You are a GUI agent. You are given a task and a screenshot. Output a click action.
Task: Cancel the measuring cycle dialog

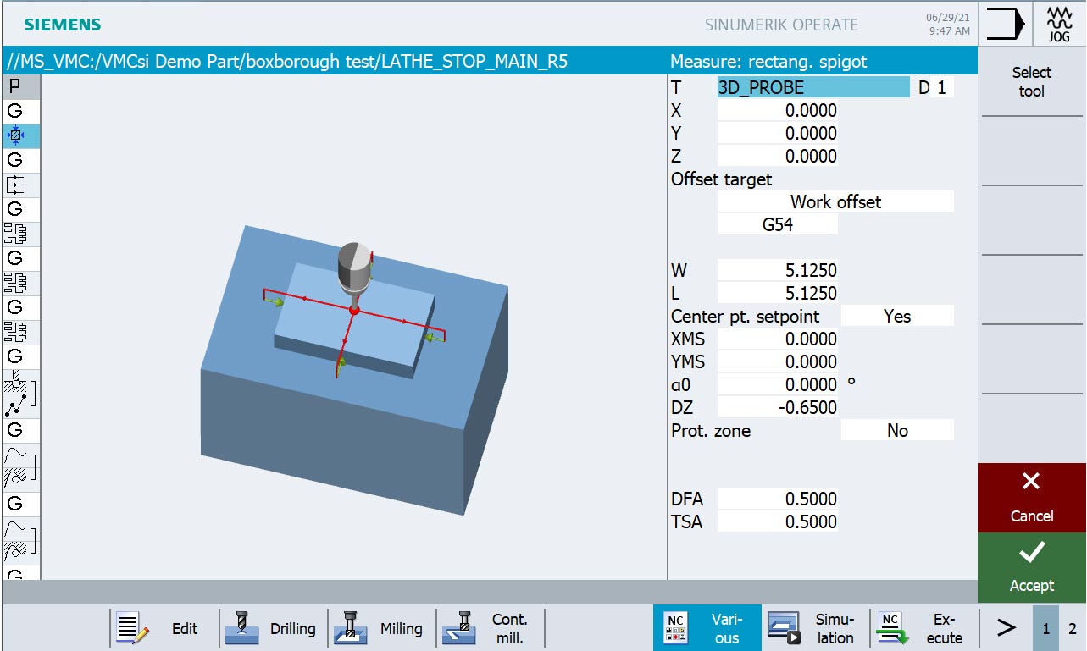pyautogui.click(x=1031, y=497)
